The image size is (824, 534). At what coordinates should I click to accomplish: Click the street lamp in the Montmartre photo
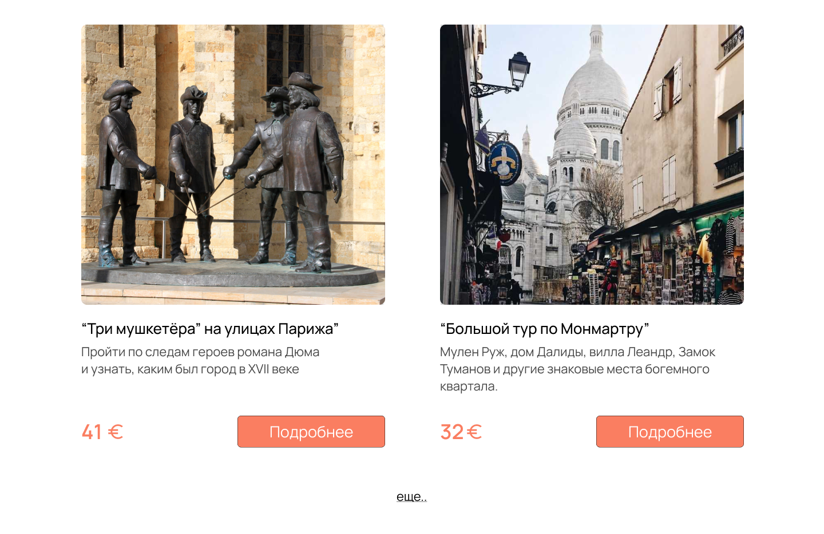click(518, 70)
